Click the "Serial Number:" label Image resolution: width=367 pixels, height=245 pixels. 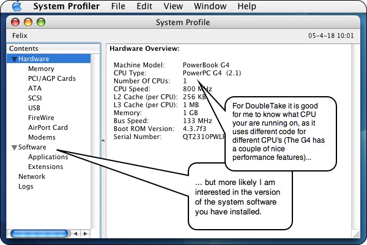(x=138, y=137)
